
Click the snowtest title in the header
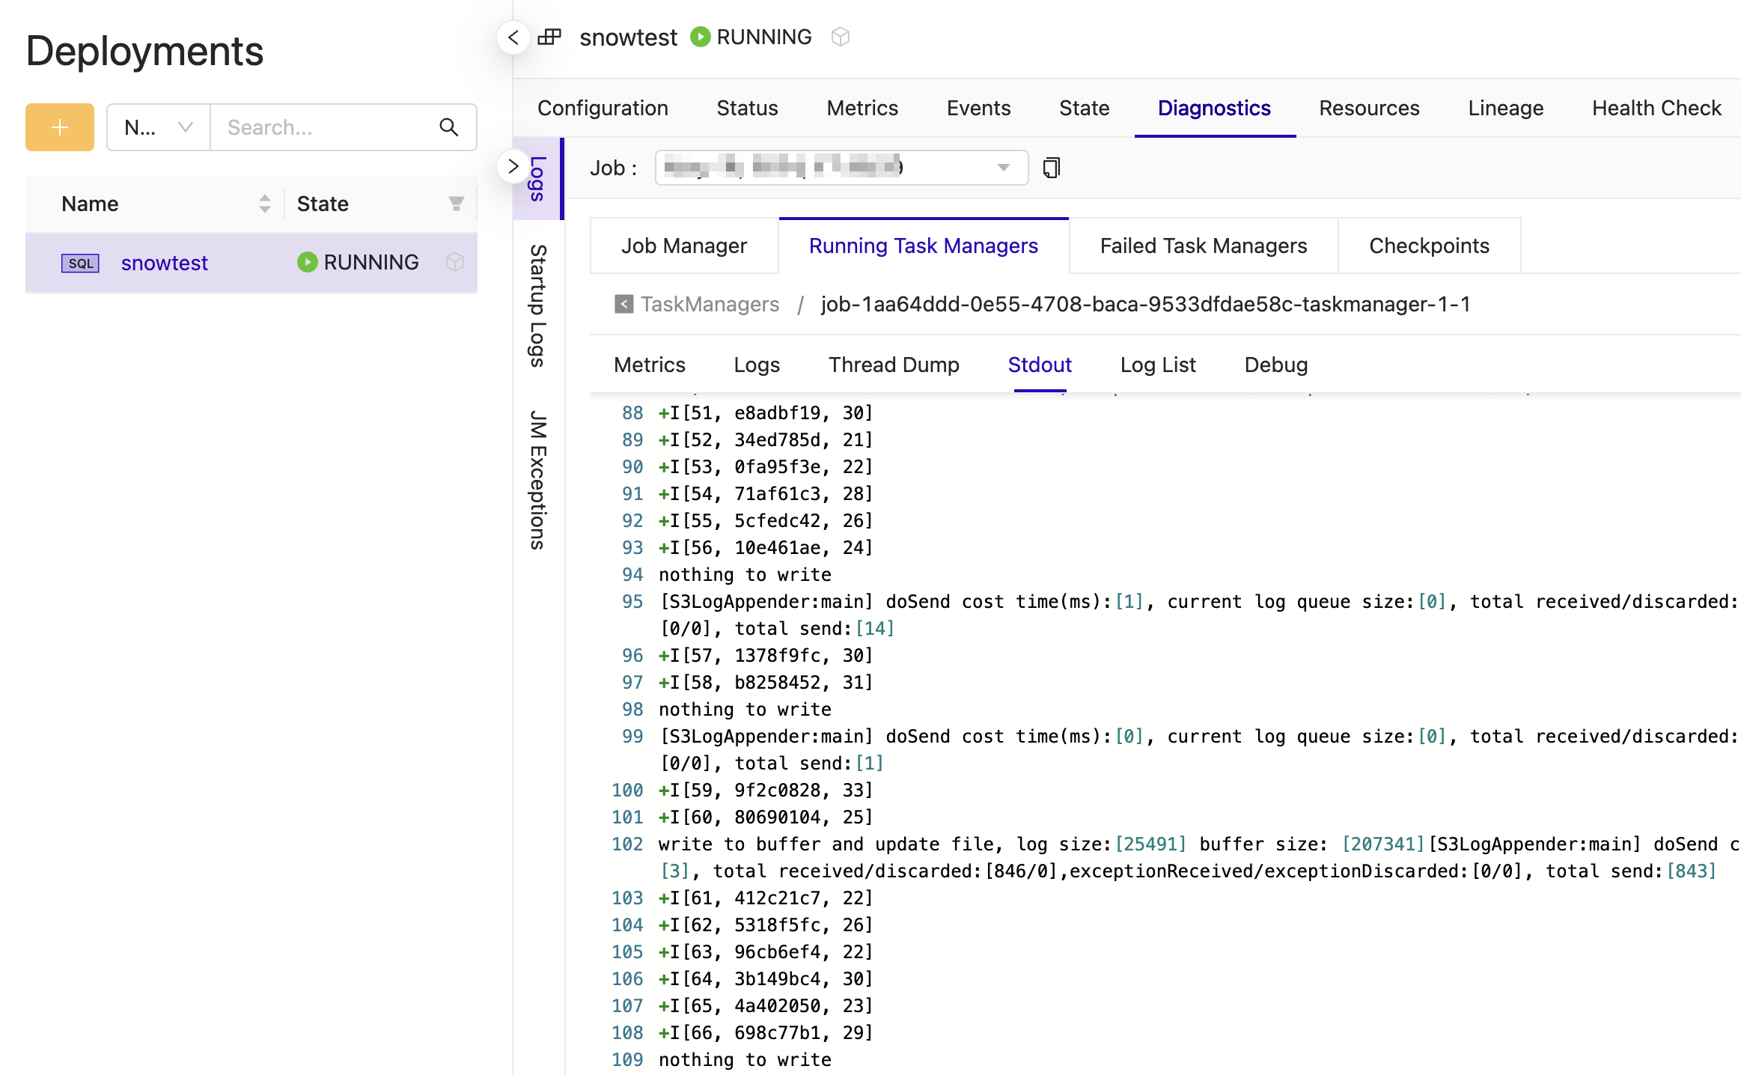(x=628, y=37)
